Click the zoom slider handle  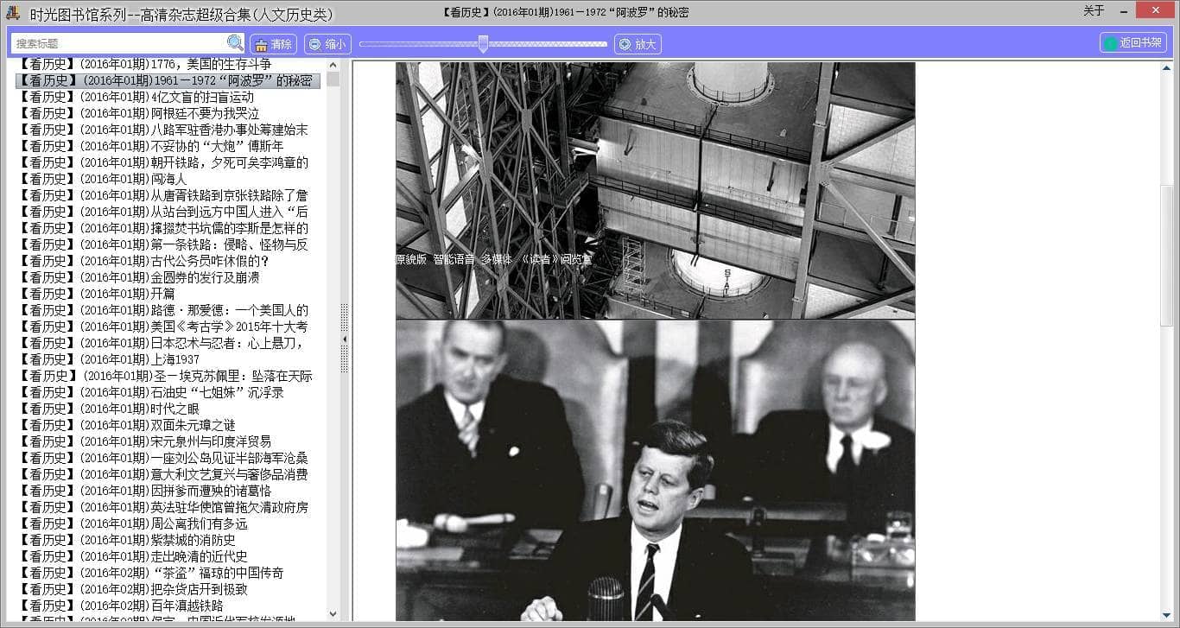pyautogui.click(x=483, y=43)
